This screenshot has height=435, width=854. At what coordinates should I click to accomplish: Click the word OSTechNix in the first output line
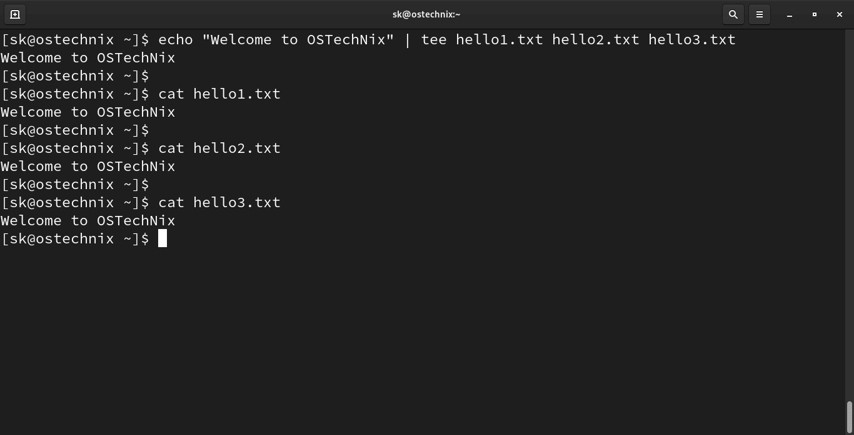pyautogui.click(x=136, y=57)
